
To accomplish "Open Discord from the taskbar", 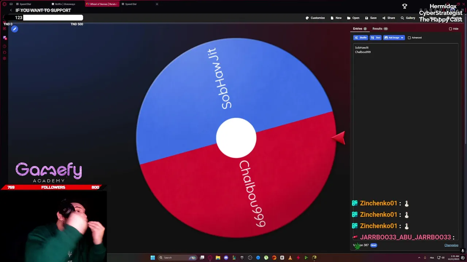I will coord(226,258).
